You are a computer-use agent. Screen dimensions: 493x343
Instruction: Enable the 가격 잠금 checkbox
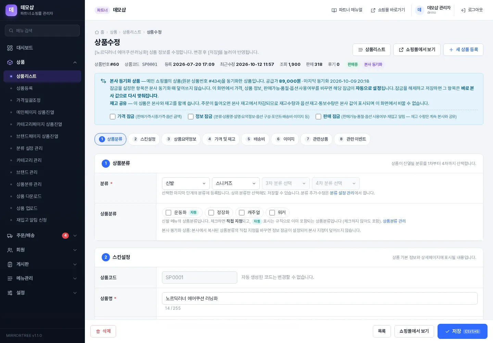coord(113,117)
